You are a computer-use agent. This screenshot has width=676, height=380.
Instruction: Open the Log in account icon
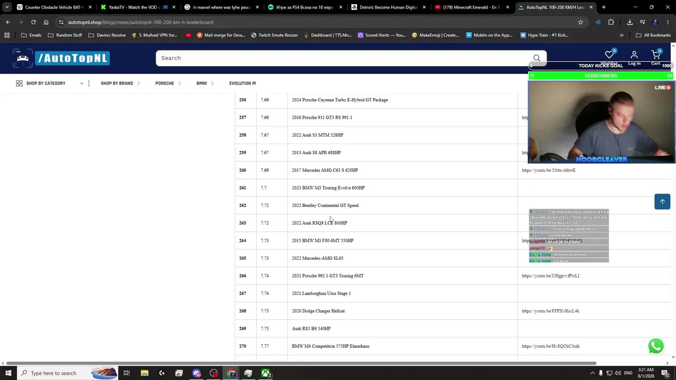click(x=634, y=55)
